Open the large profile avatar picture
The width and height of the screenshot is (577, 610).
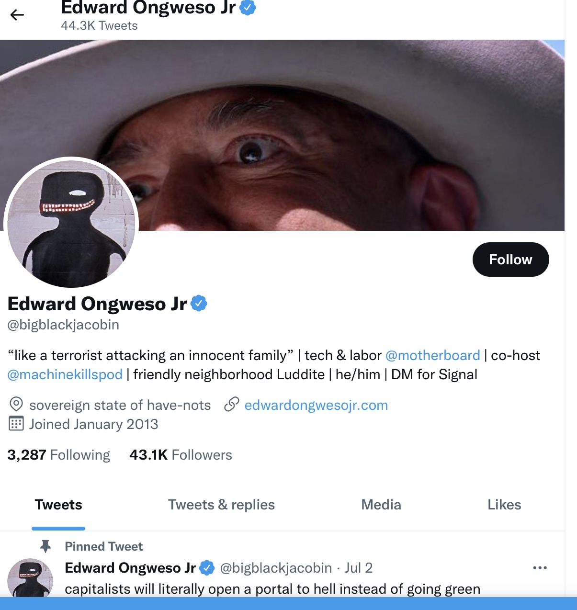pyautogui.click(x=71, y=223)
